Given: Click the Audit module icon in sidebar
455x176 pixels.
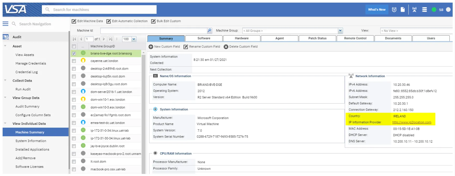Looking at the screenshot, I should click(x=6, y=37).
